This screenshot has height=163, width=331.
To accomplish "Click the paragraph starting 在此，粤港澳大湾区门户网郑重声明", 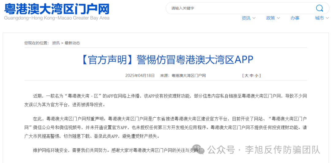I will [x=165, y=127].
